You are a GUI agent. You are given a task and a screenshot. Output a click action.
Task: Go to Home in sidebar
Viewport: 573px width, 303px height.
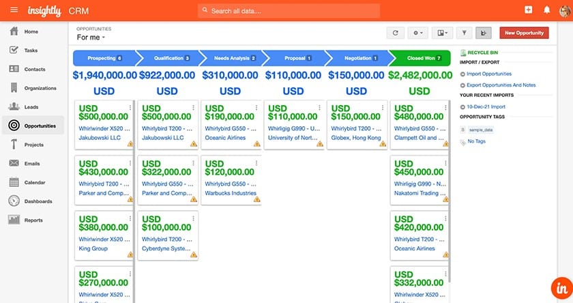[31, 32]
